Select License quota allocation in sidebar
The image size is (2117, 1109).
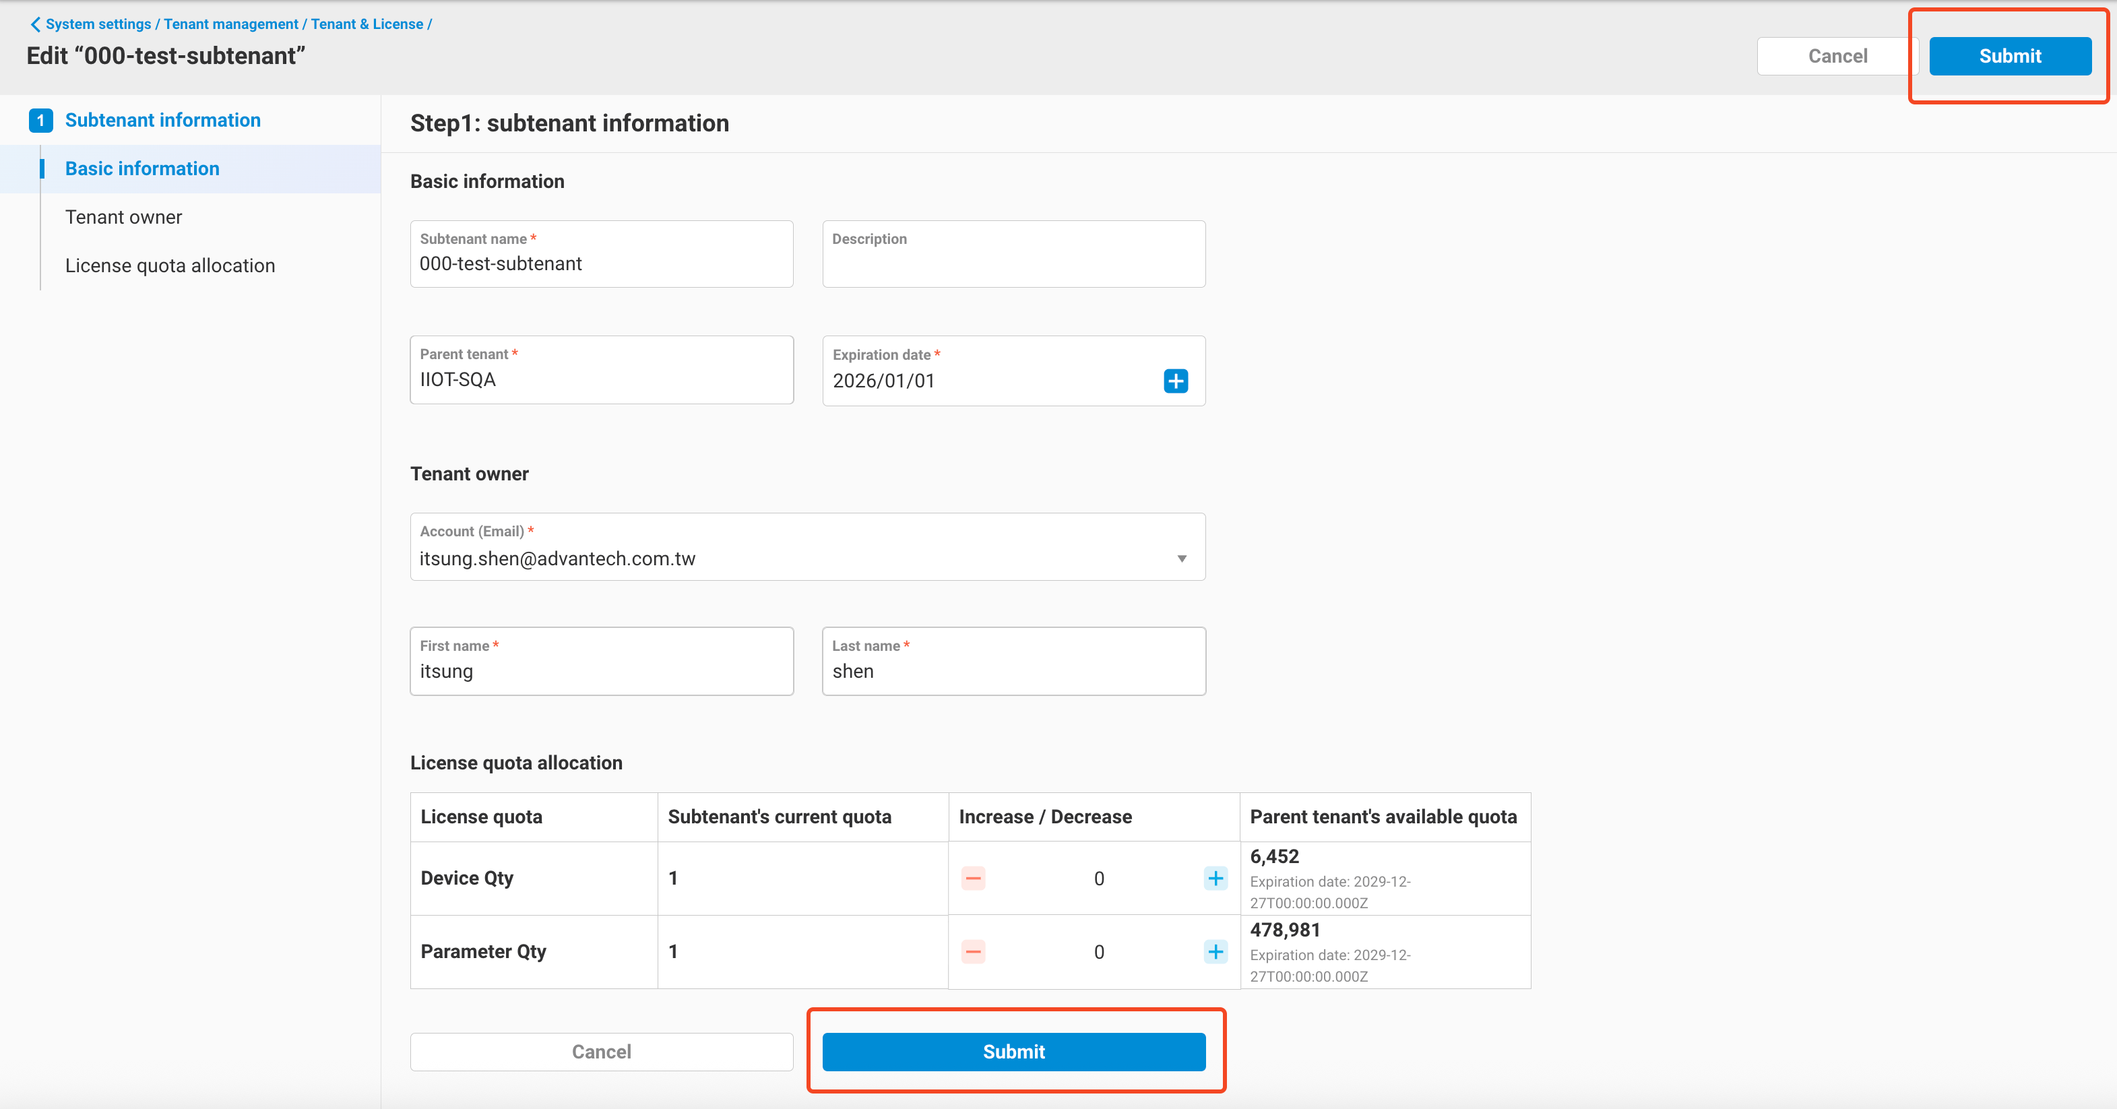170,265
